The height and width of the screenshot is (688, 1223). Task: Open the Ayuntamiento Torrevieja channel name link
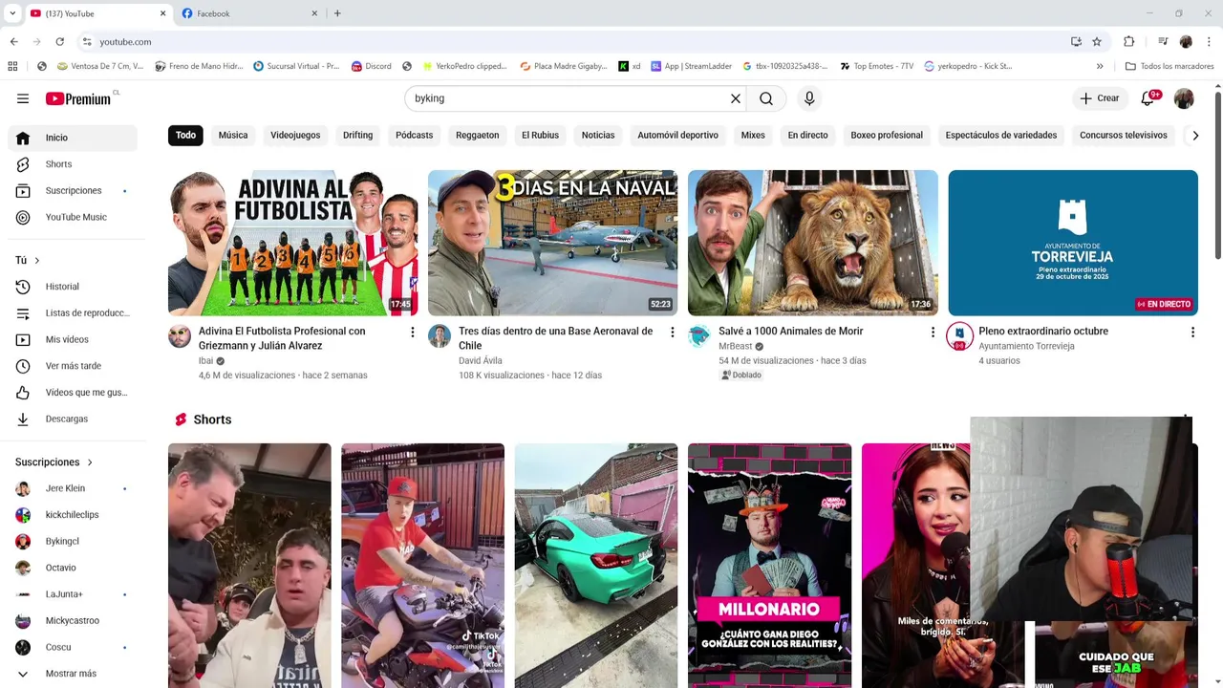[1026, 346]
